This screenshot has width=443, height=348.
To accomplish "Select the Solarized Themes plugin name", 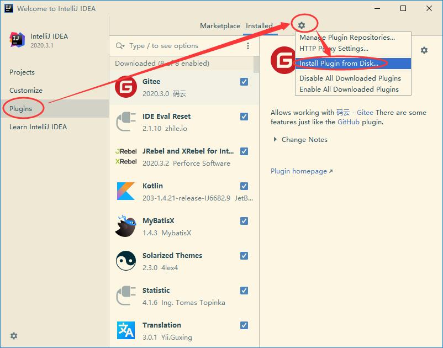I will (172, 255).
